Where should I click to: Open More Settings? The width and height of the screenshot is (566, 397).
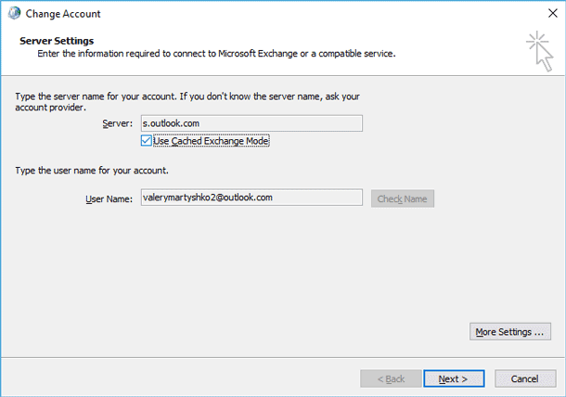click(x=510, y=332)
